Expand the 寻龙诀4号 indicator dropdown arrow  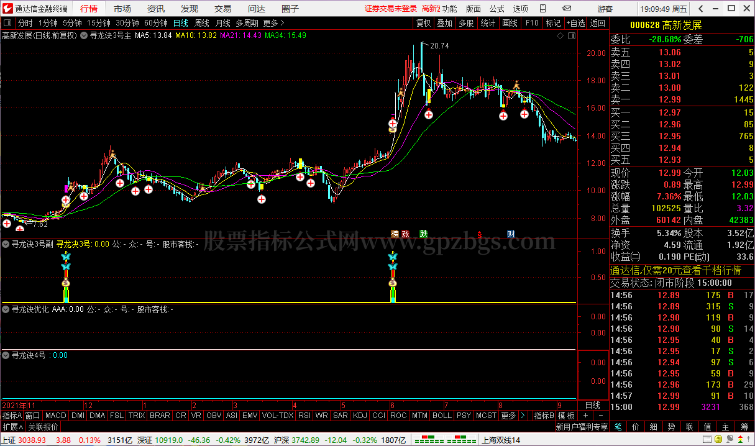pyautogui.click(x=6, y=355)
